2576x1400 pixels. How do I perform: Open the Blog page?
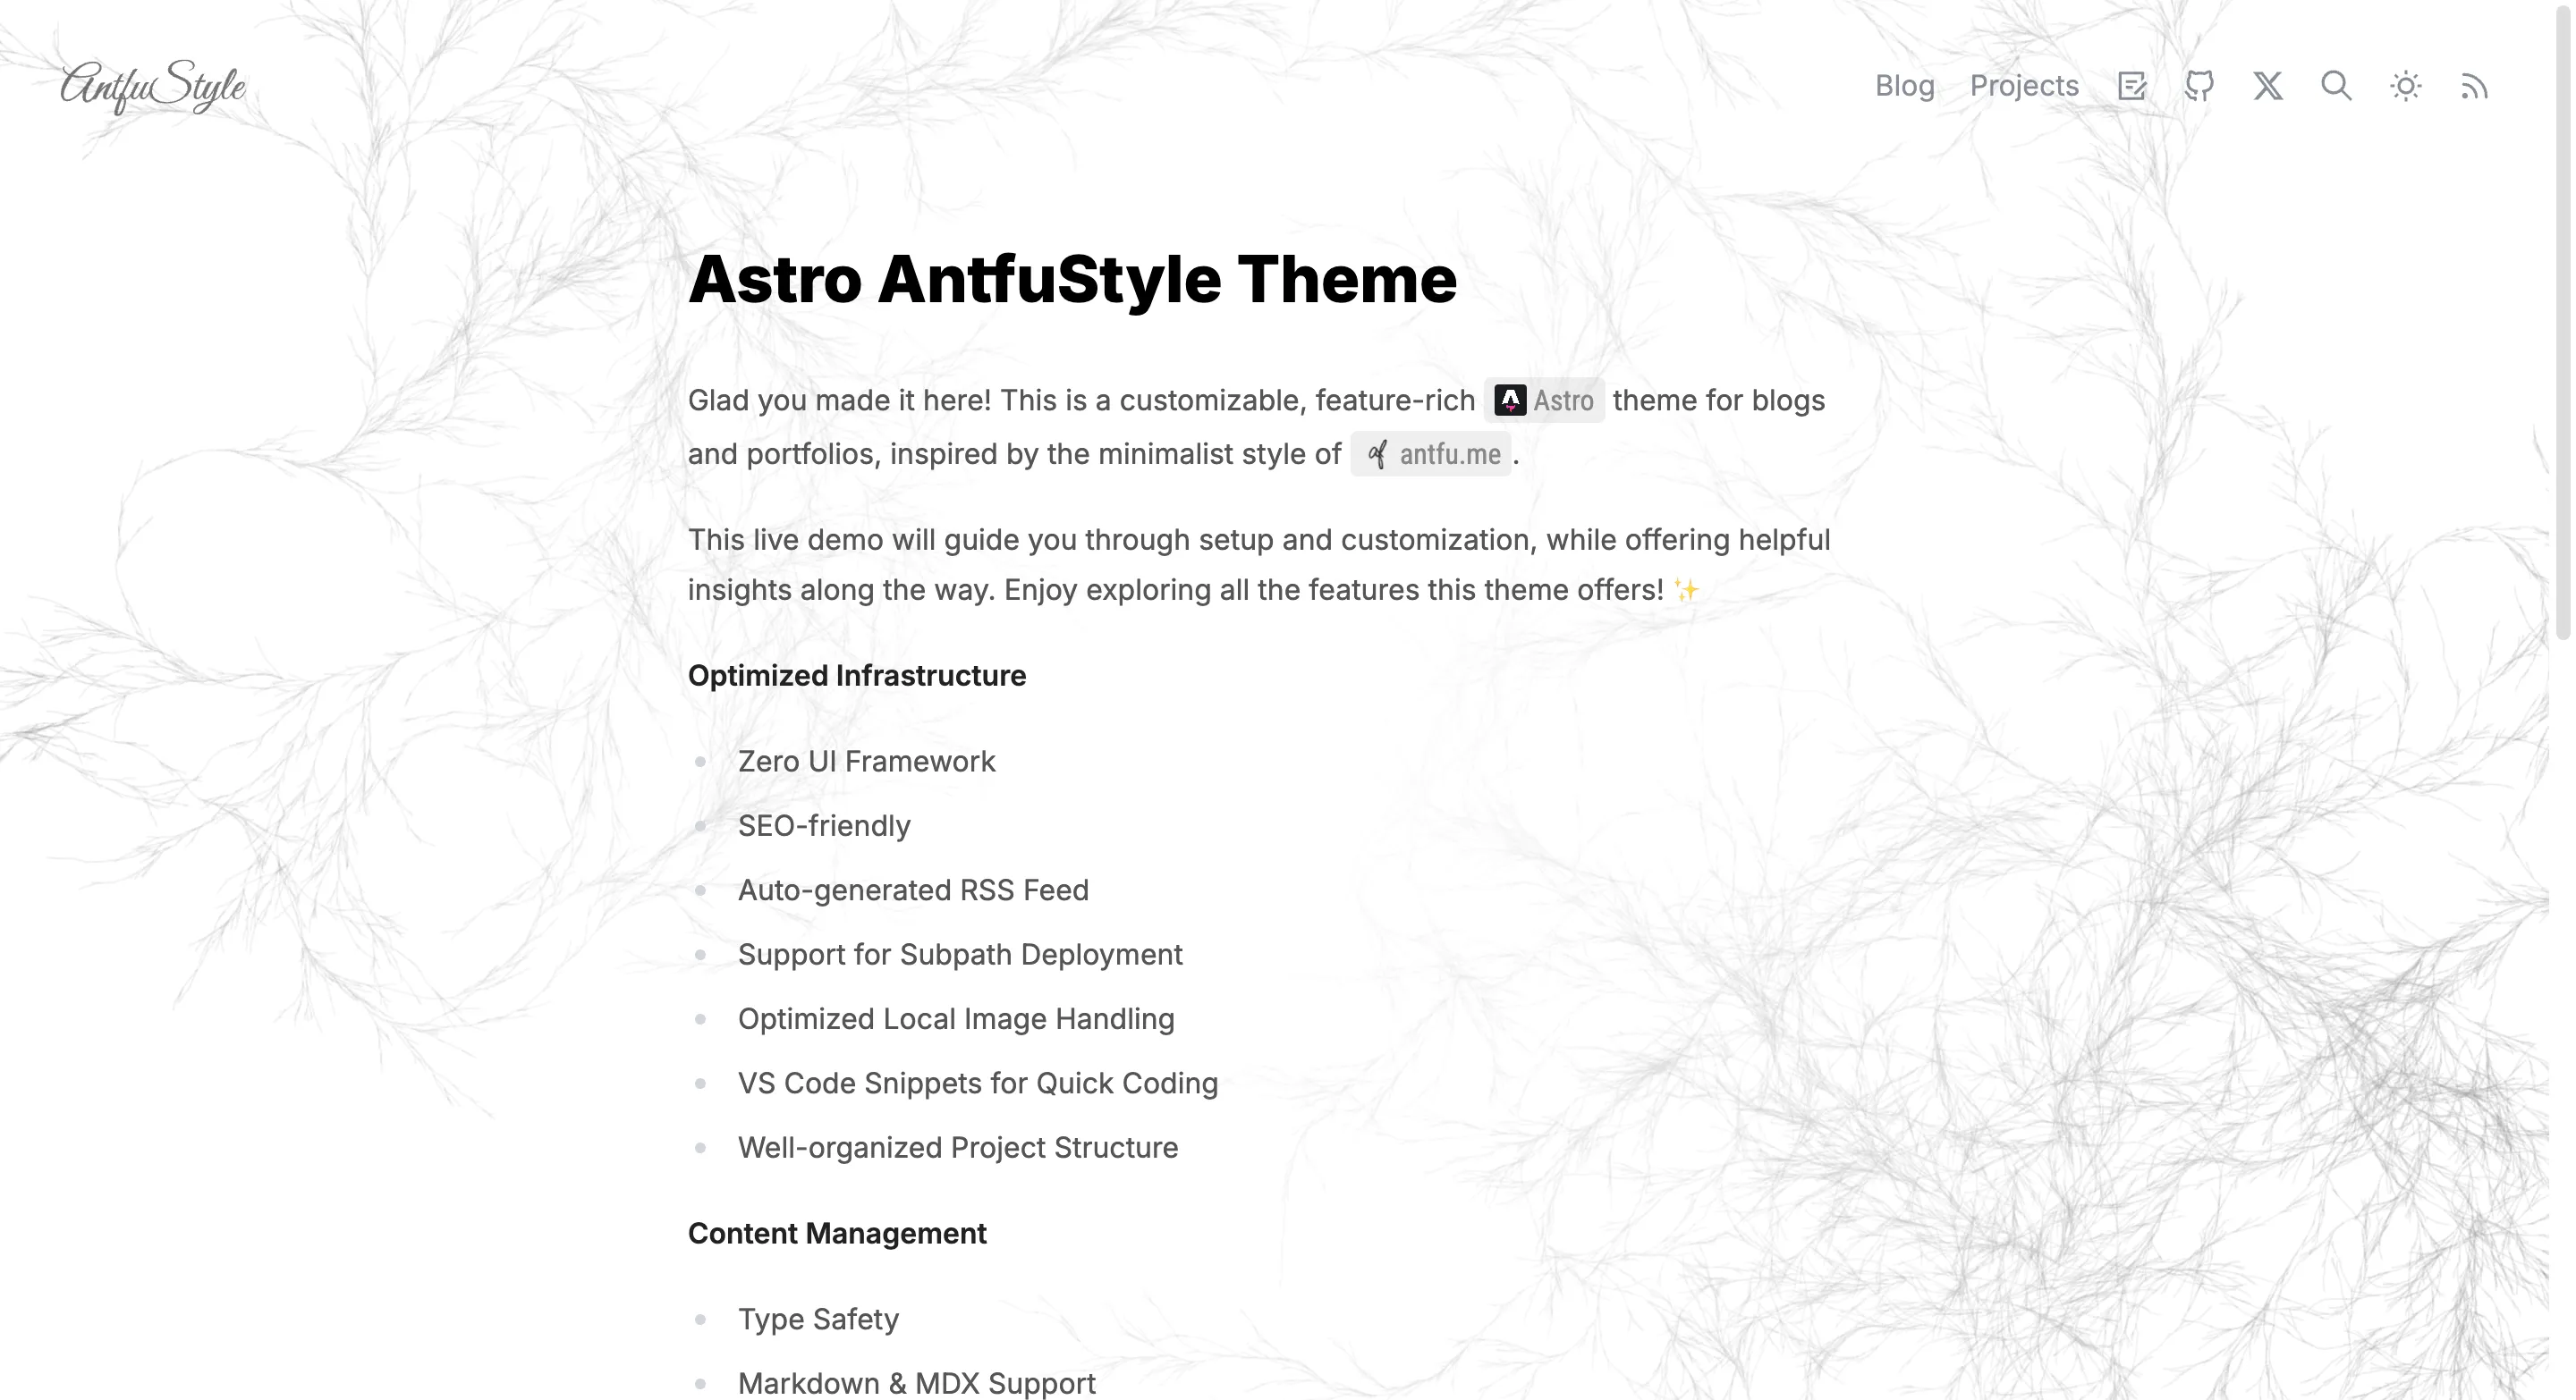(x=1904, y=86)
